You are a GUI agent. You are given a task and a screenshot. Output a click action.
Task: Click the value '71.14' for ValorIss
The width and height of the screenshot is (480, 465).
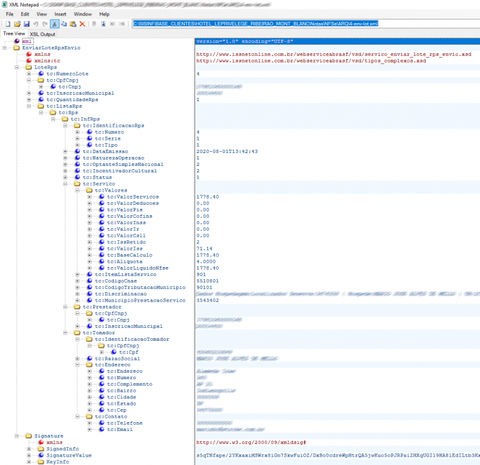click(204, 249)
